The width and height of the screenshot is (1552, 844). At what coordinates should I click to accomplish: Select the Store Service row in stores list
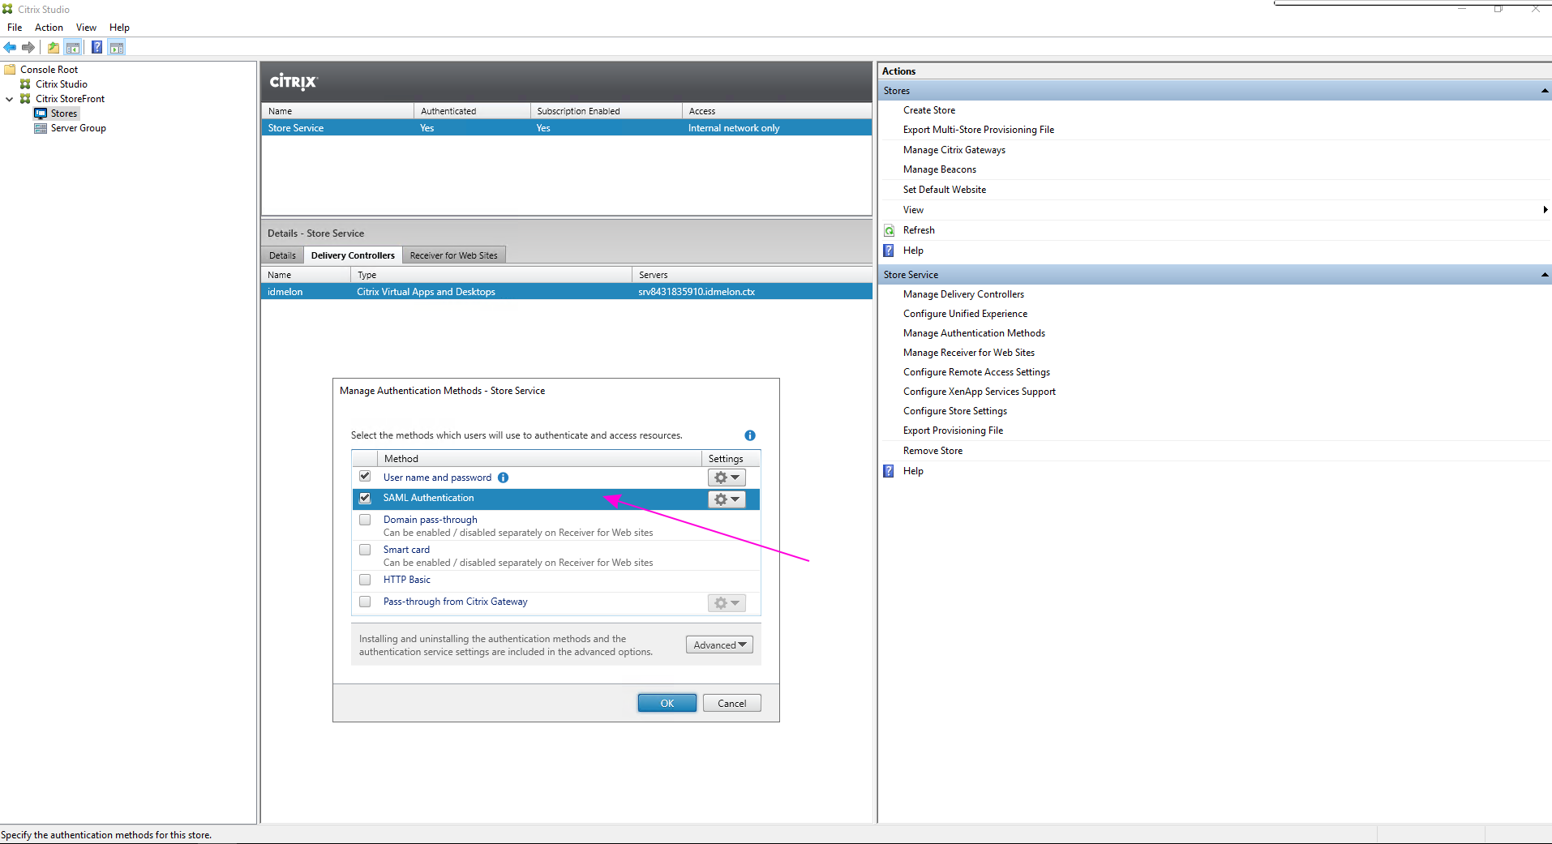(x=567, y=128)
